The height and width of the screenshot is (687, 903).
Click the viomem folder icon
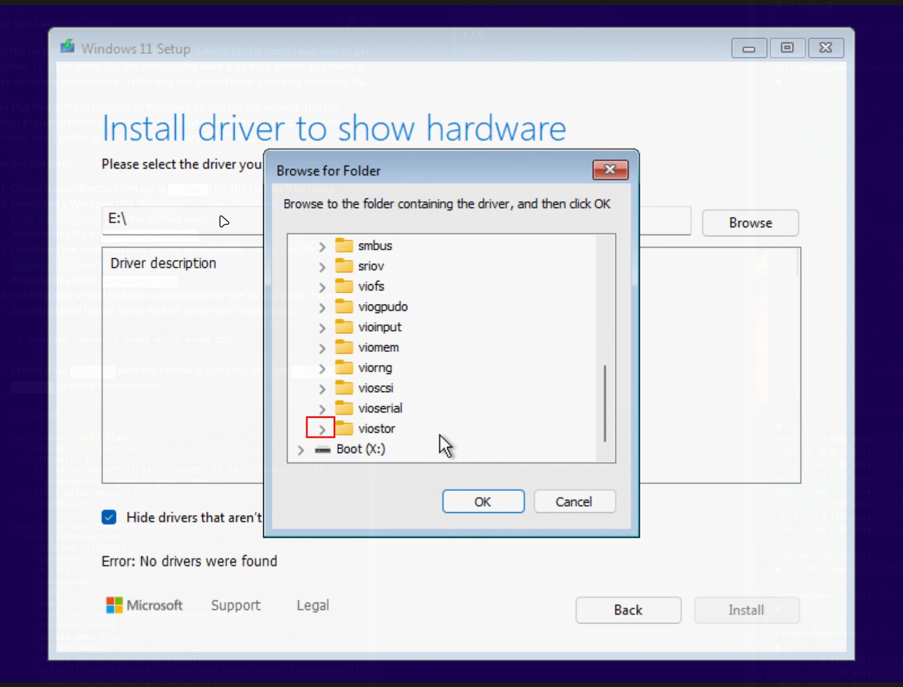(344, 347)
